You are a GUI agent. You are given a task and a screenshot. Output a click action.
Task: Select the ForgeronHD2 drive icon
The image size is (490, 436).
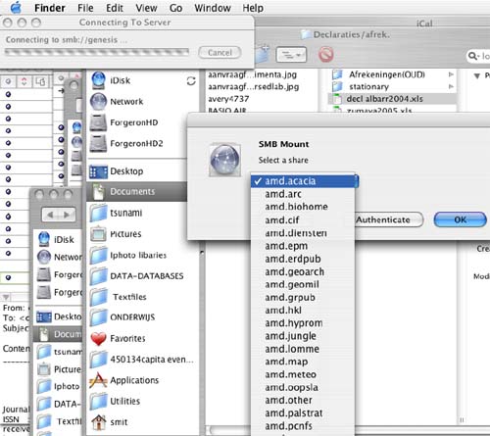(x=98, y=143)
